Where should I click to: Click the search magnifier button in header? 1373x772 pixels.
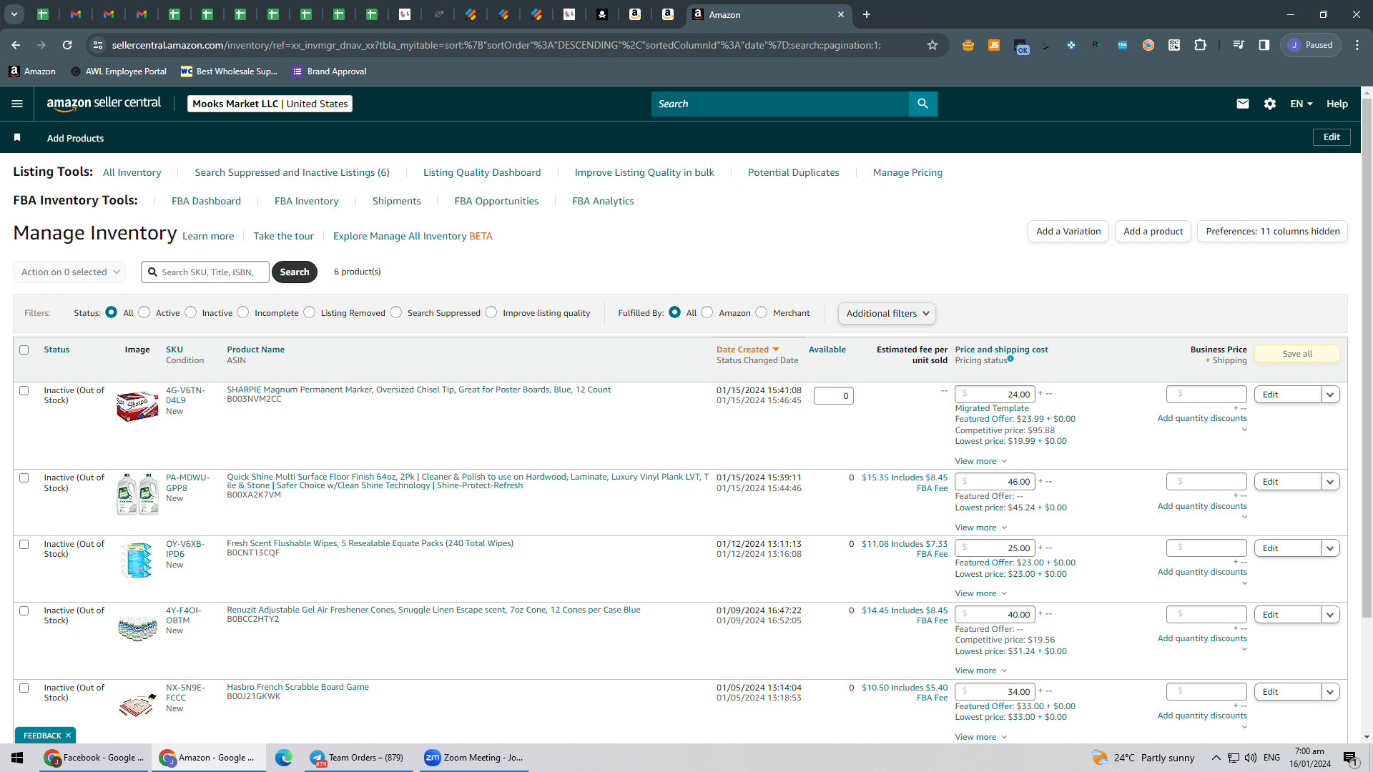tap(922, 104)
